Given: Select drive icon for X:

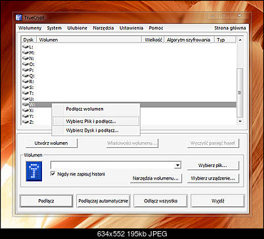Looking at the screenshot, I should click(26, 111).
